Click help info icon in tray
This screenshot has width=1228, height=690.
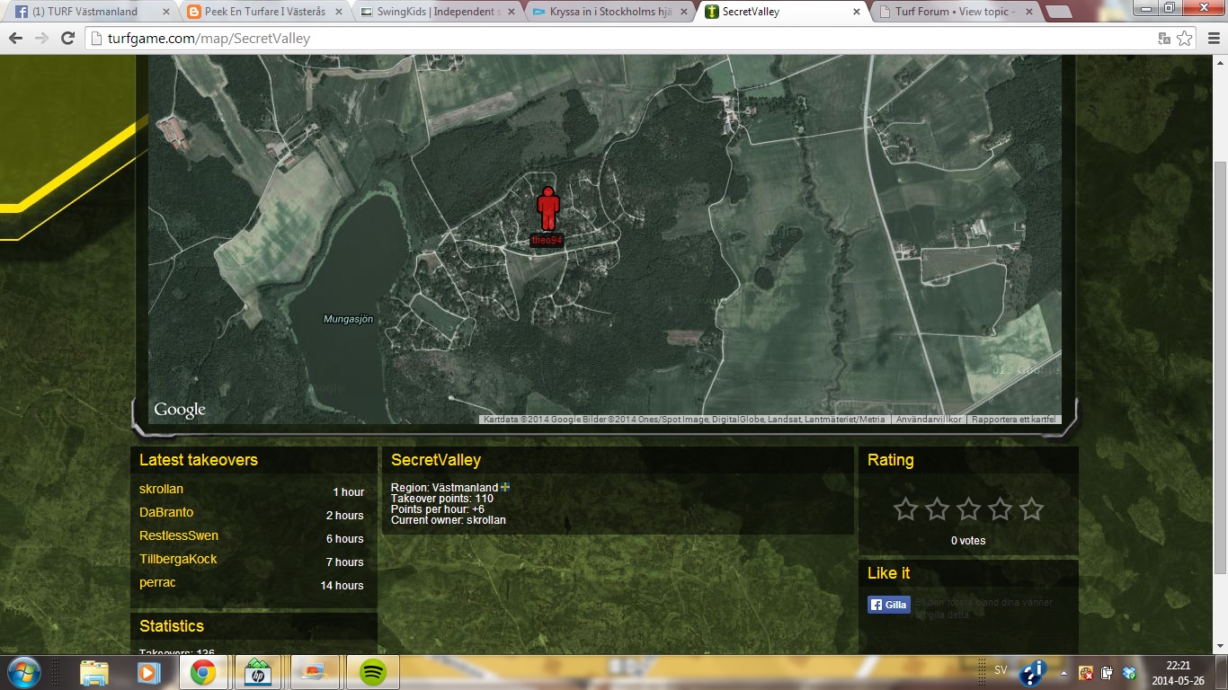(1033, 673)
